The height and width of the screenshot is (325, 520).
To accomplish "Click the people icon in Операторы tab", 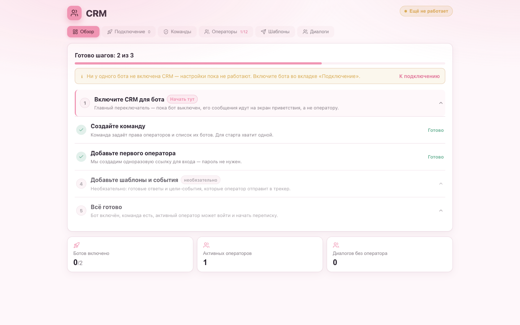I will click(207, 32).
